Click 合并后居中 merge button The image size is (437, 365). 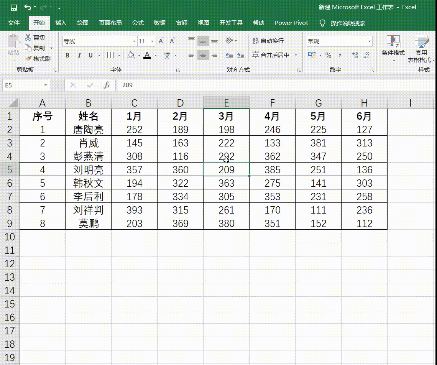(271, 55)
